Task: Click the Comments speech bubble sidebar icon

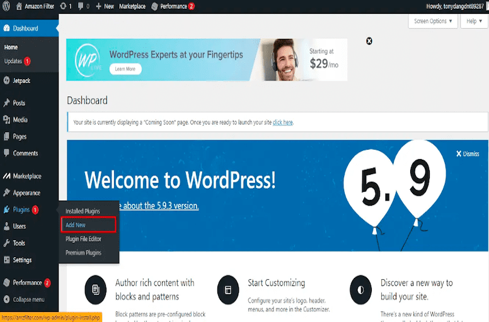Action: click(x=6, y=153)
